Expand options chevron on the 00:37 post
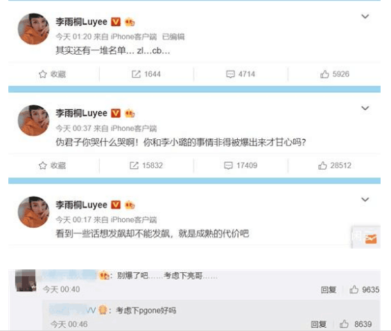Image resolution: width=391 pixels, height=331 pixels. tap(365, 108)
